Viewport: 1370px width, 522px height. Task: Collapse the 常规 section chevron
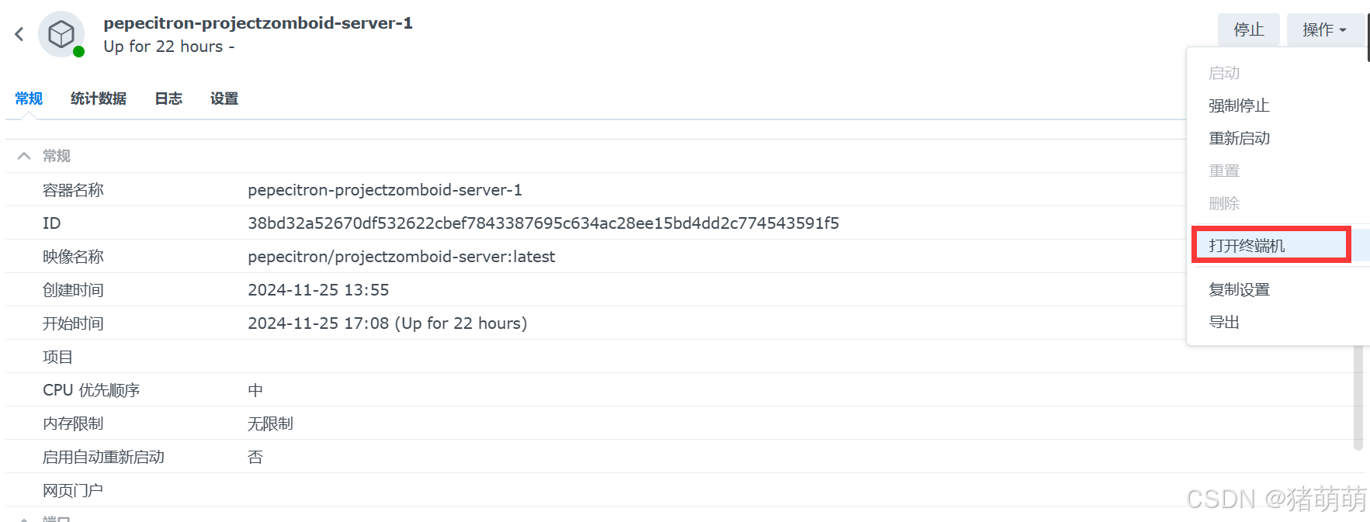pos(24,156)
